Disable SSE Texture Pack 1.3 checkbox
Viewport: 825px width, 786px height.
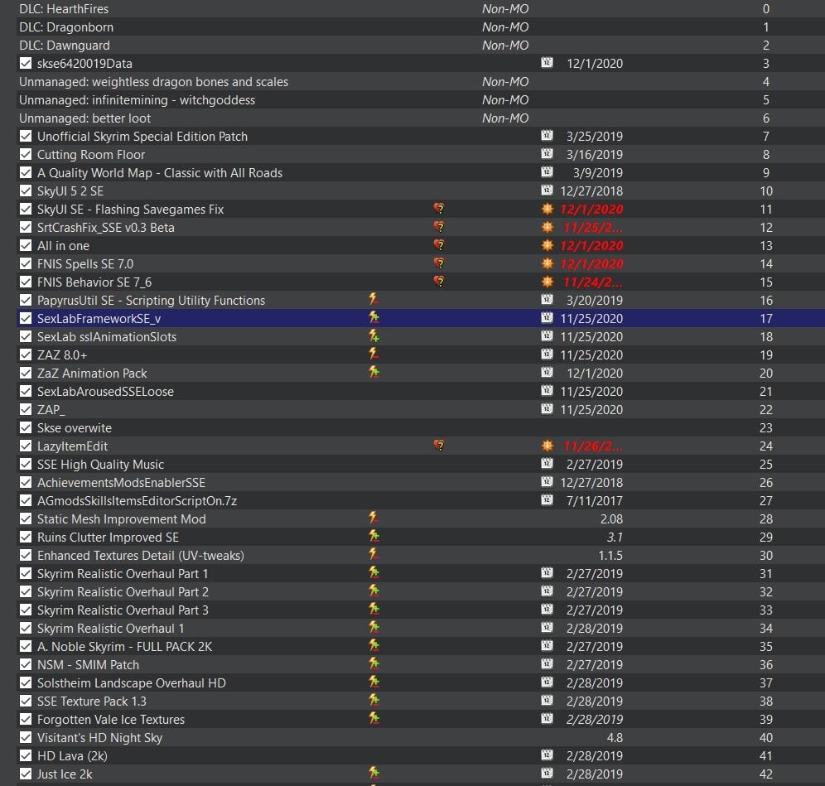tap(25, 701)
